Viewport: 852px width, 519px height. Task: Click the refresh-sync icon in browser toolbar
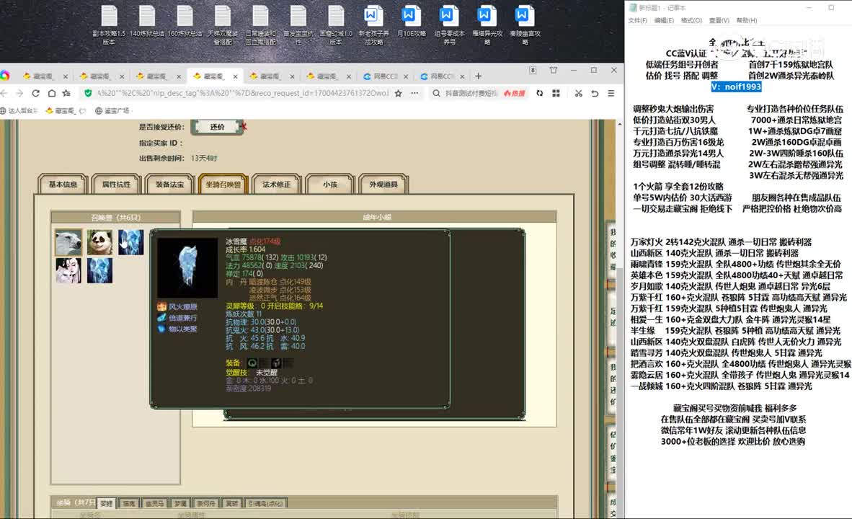pos(540,94)
